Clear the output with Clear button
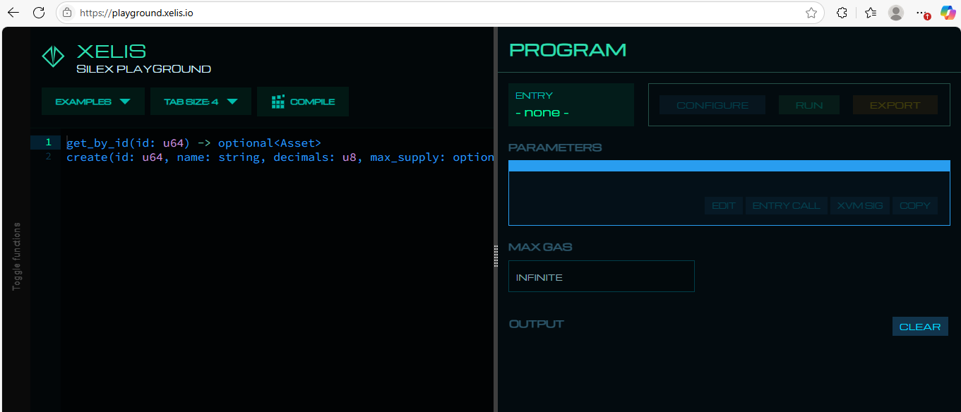This screenshot has height=412, width=961. 919,327
